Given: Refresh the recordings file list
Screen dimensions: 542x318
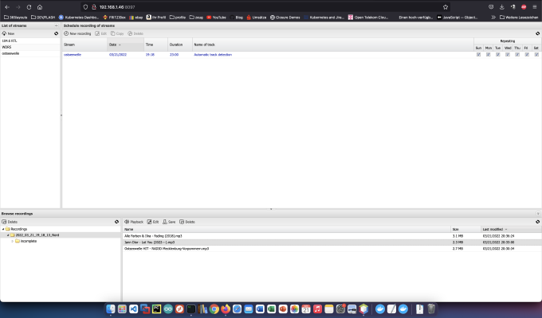Looking at the screenshot, I should (x=537, y=222).
